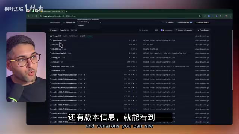This screenshot has width=239, height=134.
Task: Inspect model-00008-of-00018.safetensors with eye icon
Action: click(85, 105)
